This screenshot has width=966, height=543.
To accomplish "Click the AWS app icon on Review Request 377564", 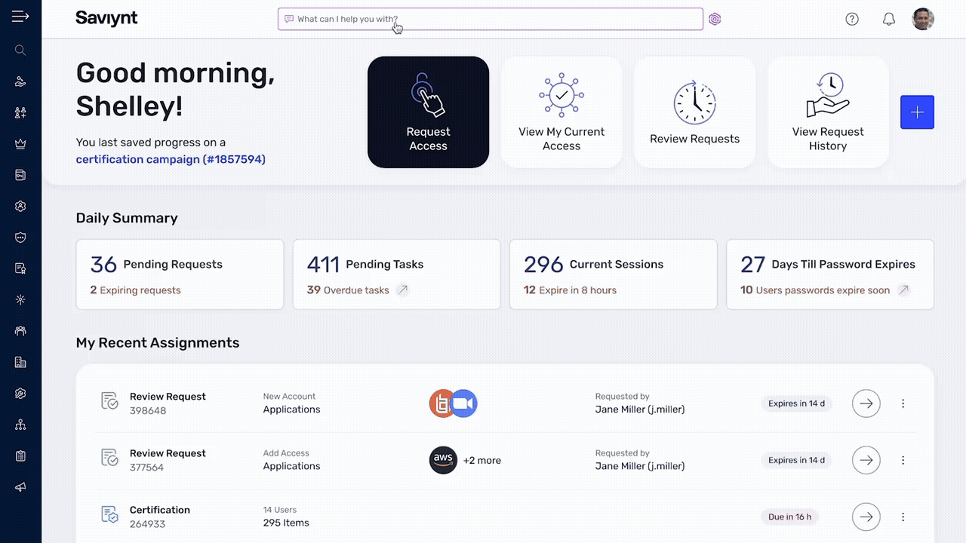I will (443, 460).
